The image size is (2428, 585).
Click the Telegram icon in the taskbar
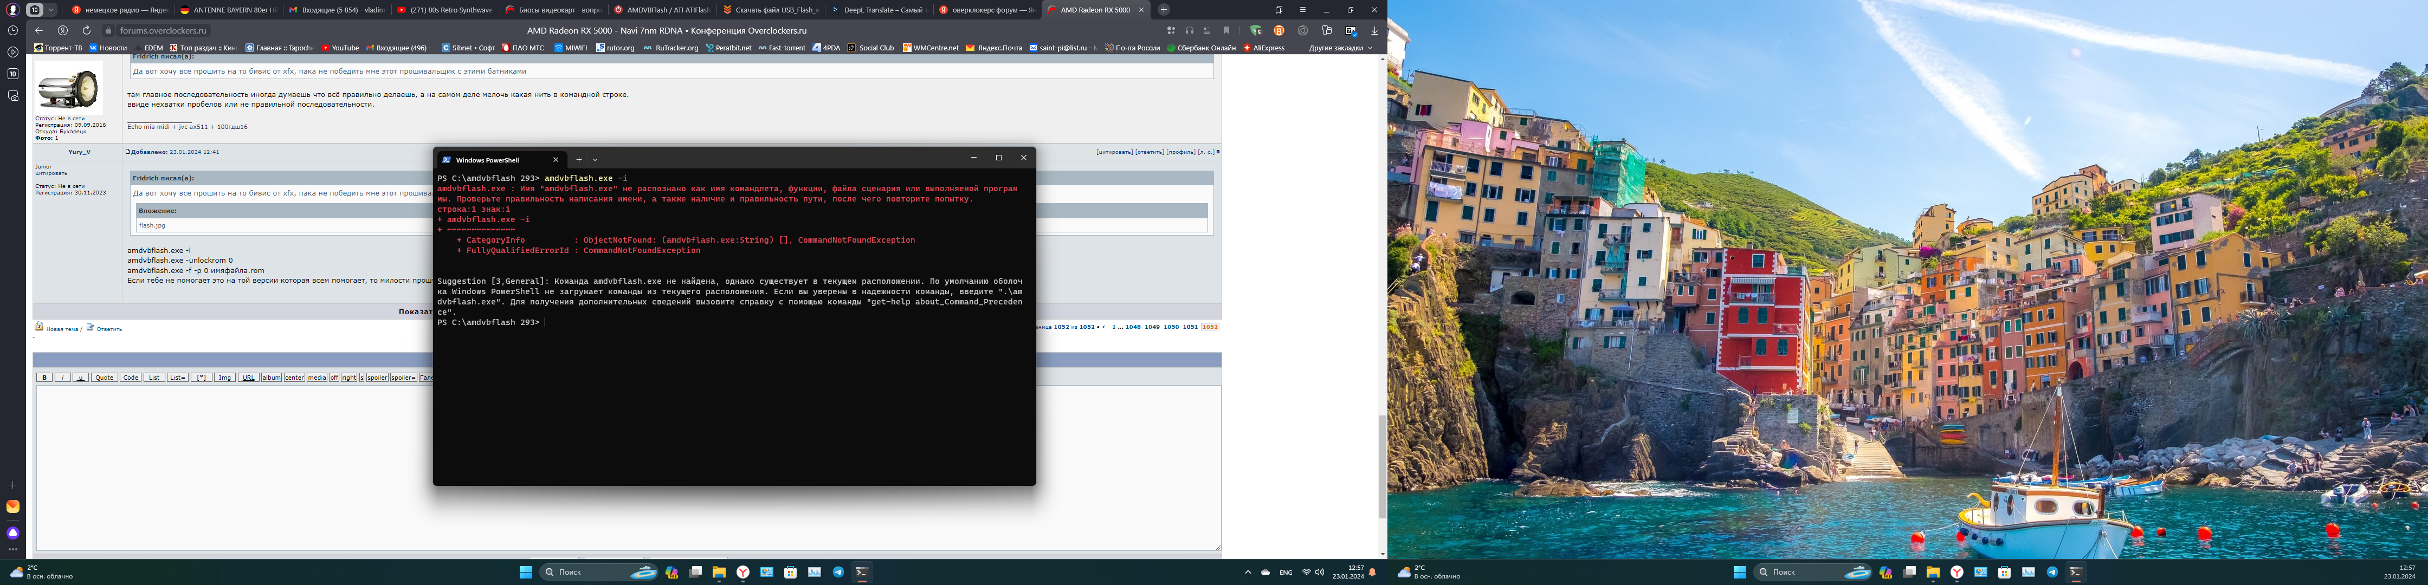click(838, 572)
